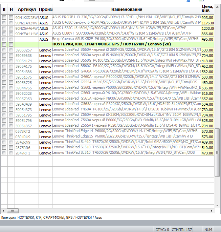Screen dimensions: 221x232
Task: Select the Lenovo IdeaPad G555A M340 name
Action: [127, 83]
